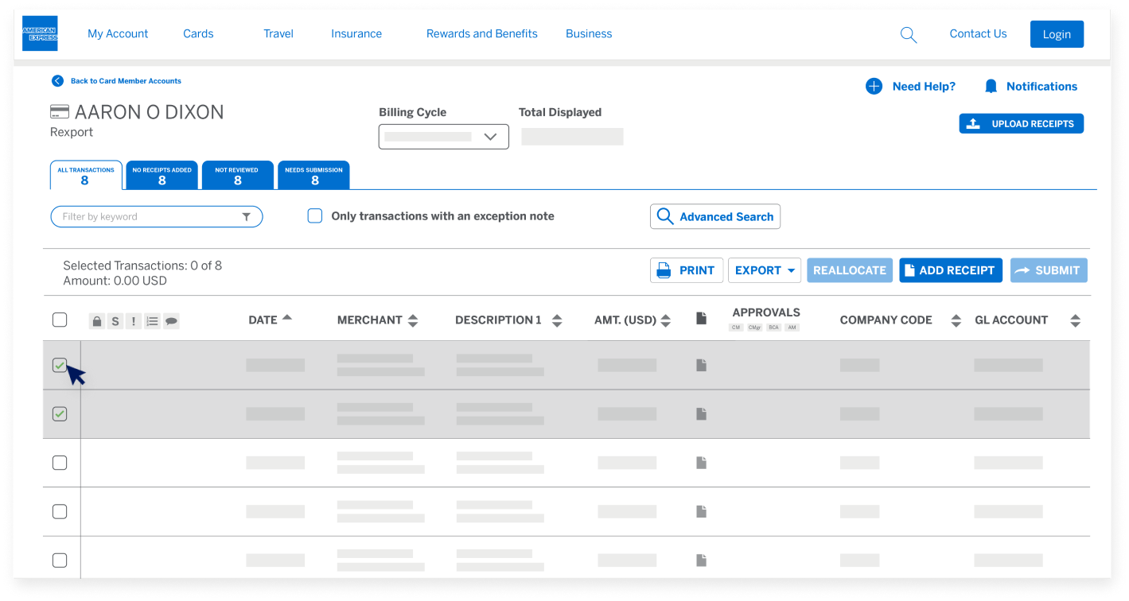The image size is (1129, 601).
Task: Open the Rewards and Benefits menu
Action: (x=481, y=34)
